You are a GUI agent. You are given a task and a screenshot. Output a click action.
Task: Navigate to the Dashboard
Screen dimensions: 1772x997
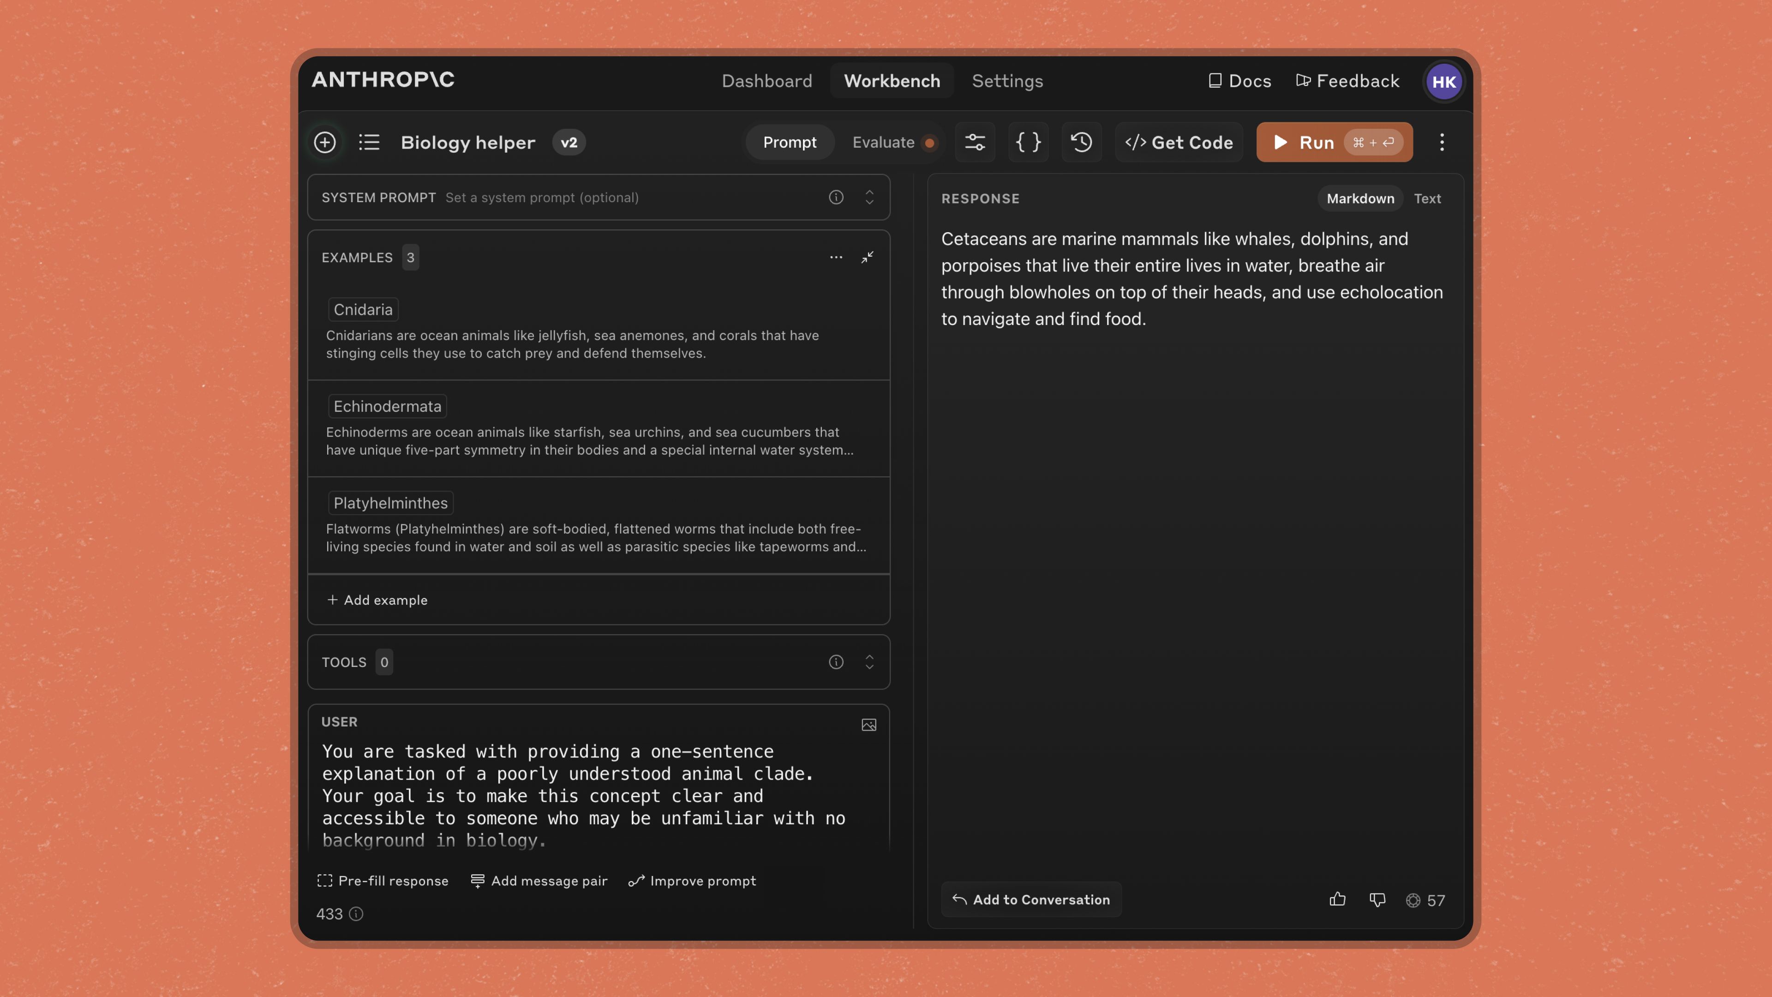click(x=766, y=80)
